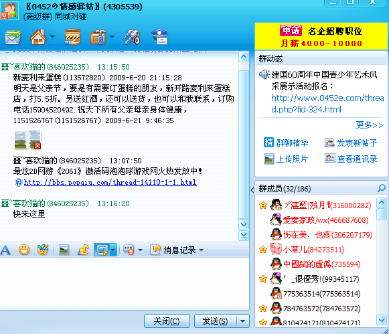The height and width of the screenshot is (334, 389).
Task: Click the screen capture icon
Action: click(102, 250)
